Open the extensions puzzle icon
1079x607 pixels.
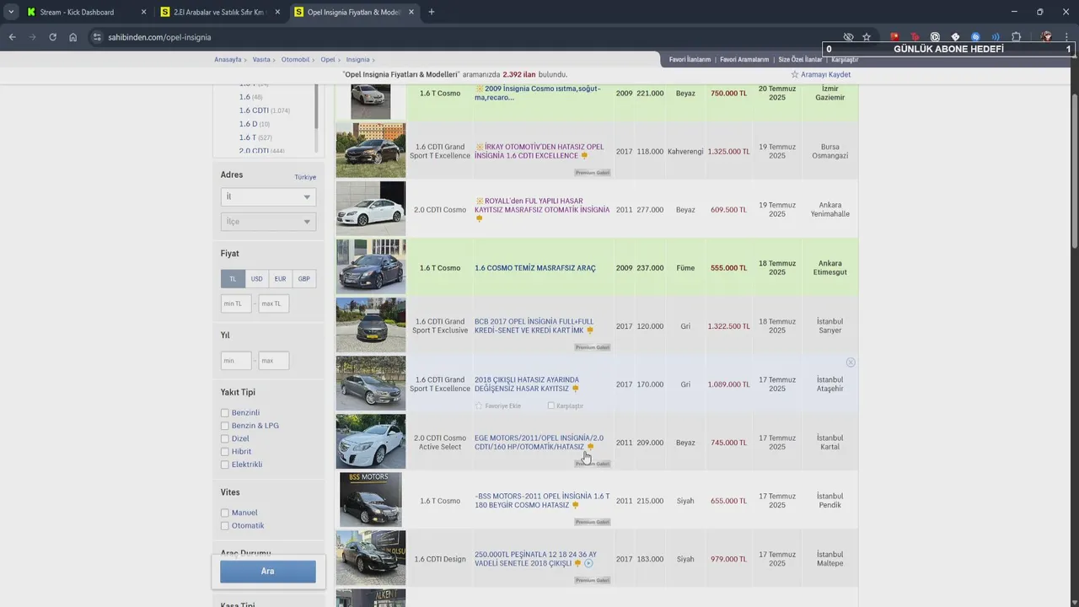[1016, 37]
